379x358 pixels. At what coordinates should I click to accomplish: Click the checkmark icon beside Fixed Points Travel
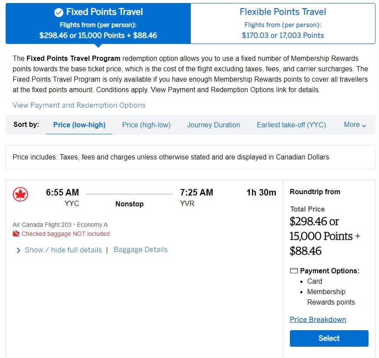point(59,12)
